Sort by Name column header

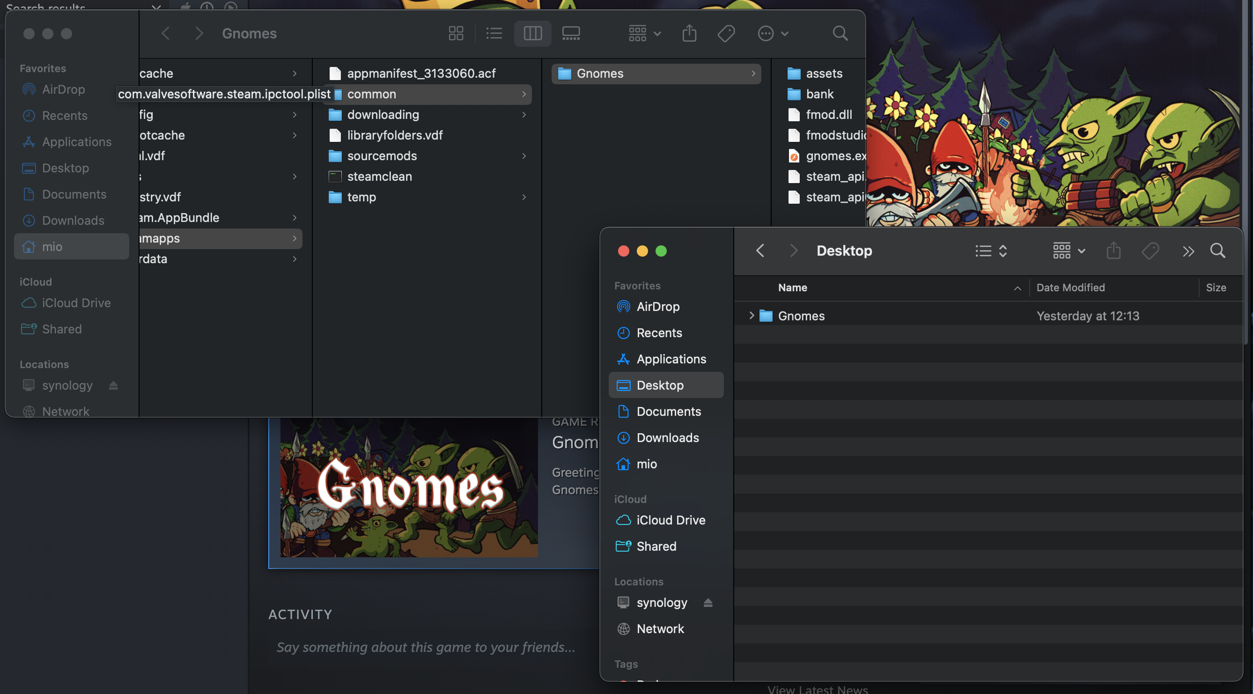(792, 288)
